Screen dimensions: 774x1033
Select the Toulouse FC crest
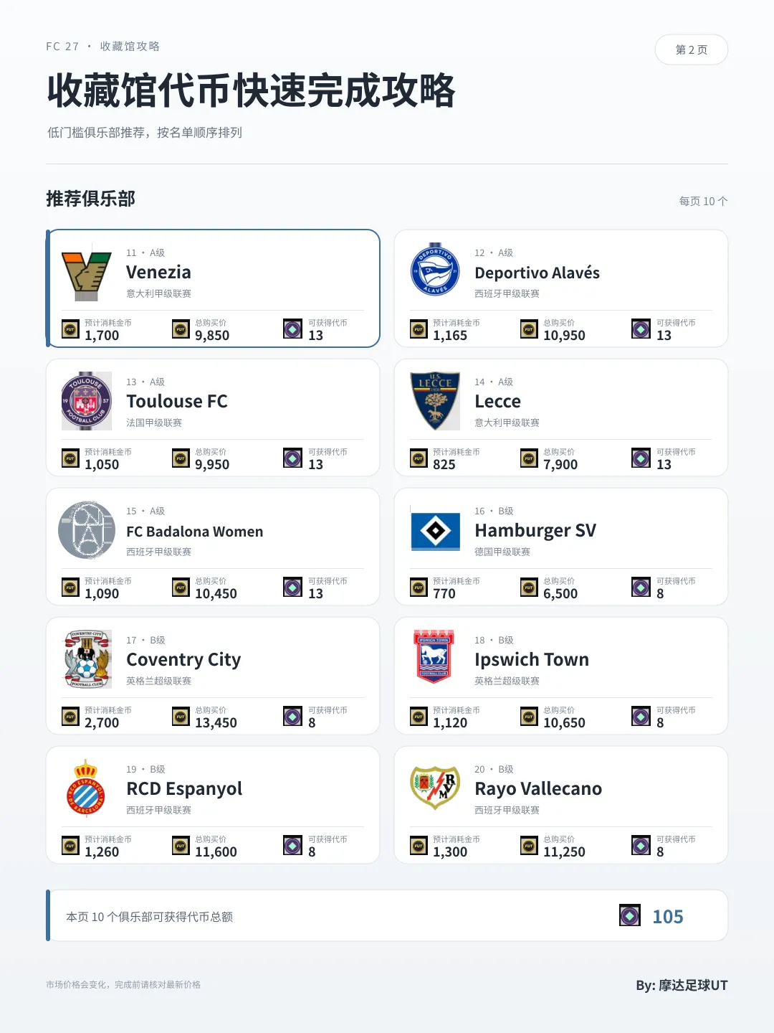[87, 401]
